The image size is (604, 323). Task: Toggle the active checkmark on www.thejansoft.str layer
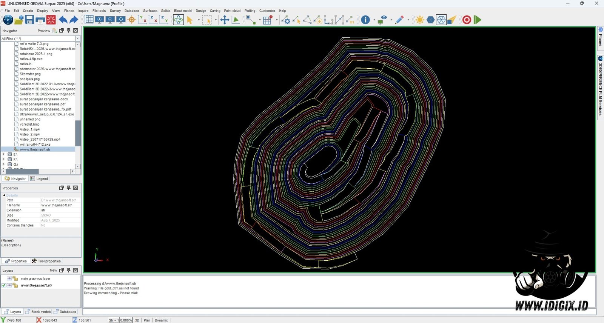point(4,285)
